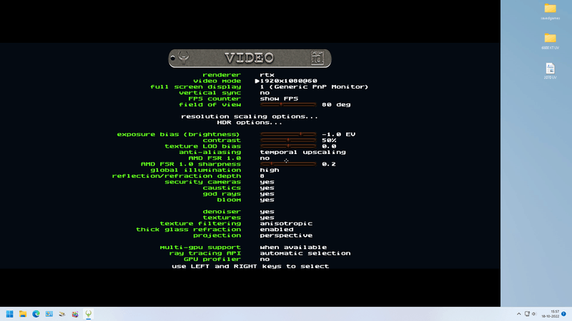
Task: Change reflection/refraction depth value 8
Action: [262, 175]
